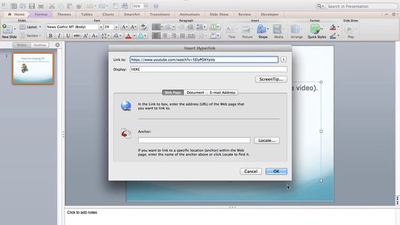Collapse the ribbon with the caret
Image resolution: width=400 pixels, height=225 pixels.
(386, 14)
